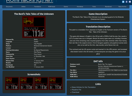The image size is (132, 96).
Task: Open the Utilities menu item
Action: point(23,7)
